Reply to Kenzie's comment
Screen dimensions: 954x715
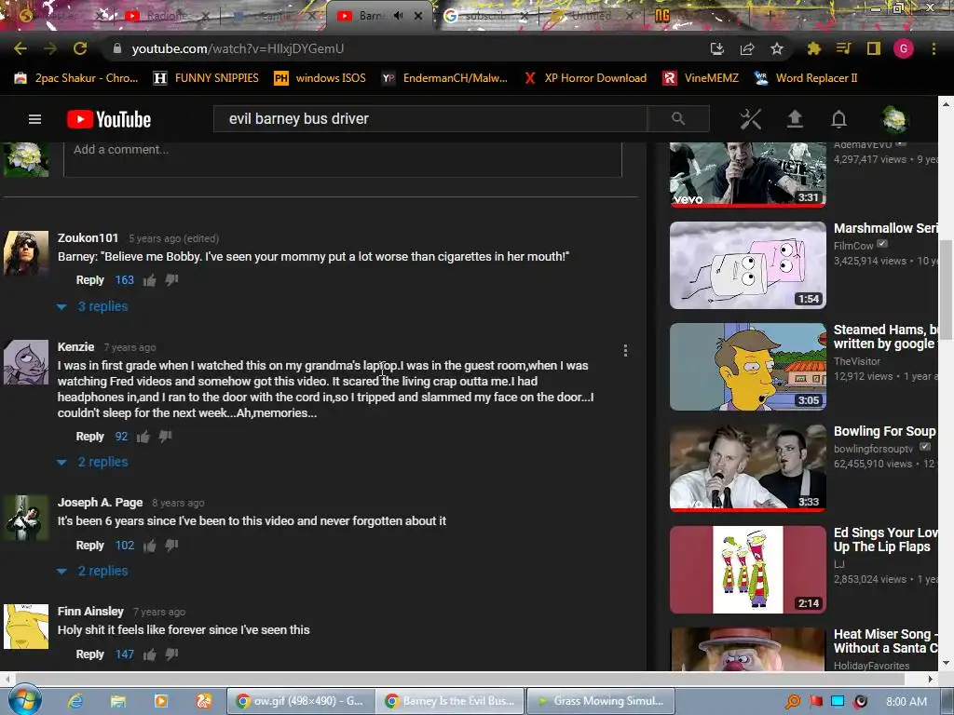point(90,437)
